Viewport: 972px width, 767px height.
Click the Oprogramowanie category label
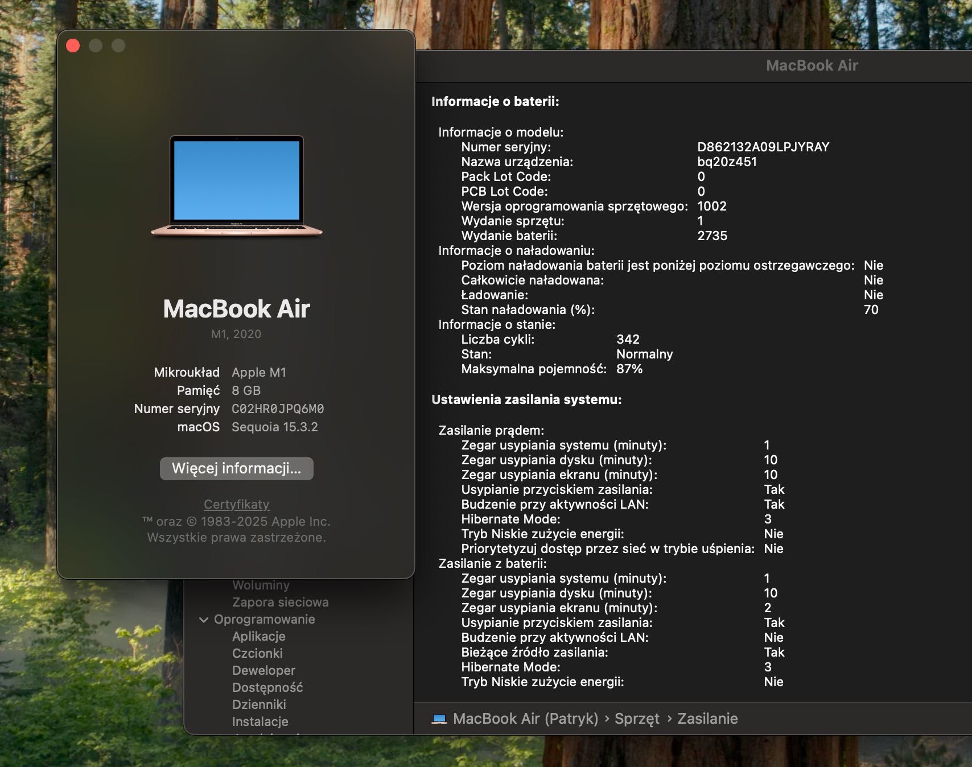point(265,619)
